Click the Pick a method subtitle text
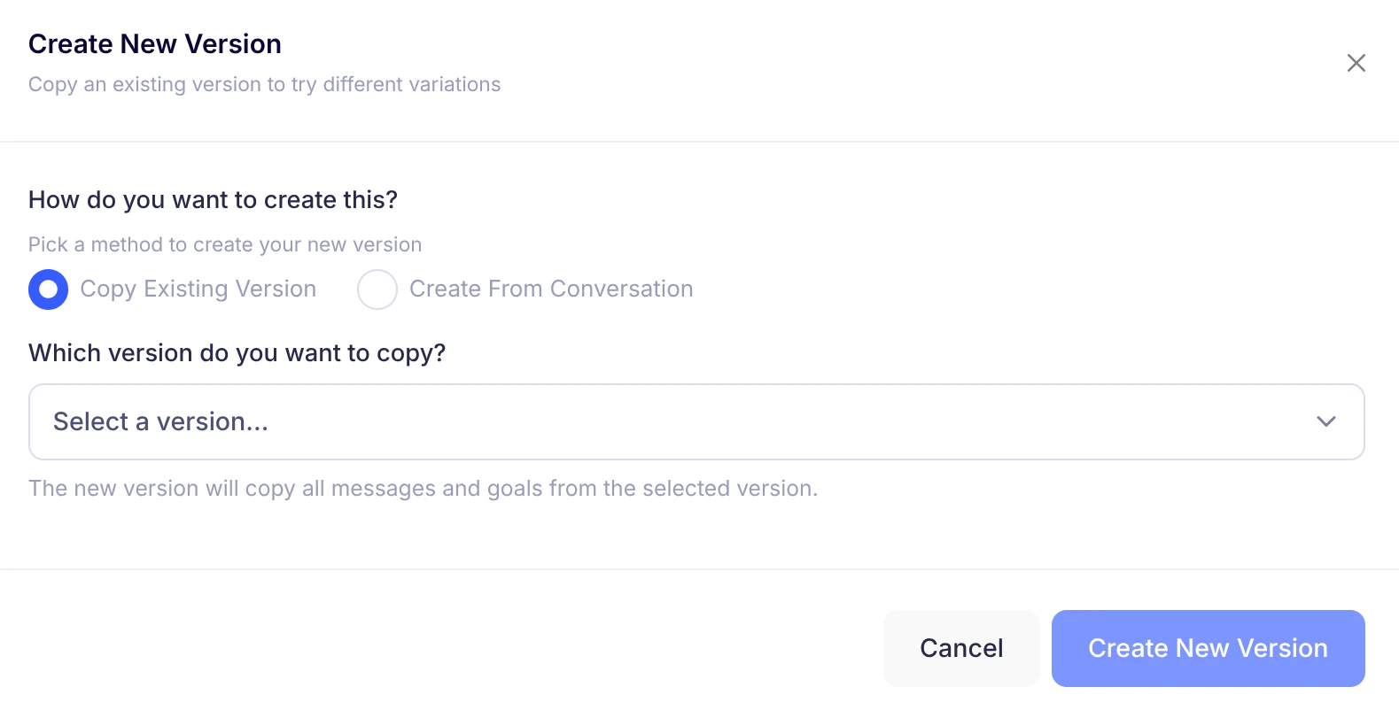The image size is (1399, 718). click(225, 244)
